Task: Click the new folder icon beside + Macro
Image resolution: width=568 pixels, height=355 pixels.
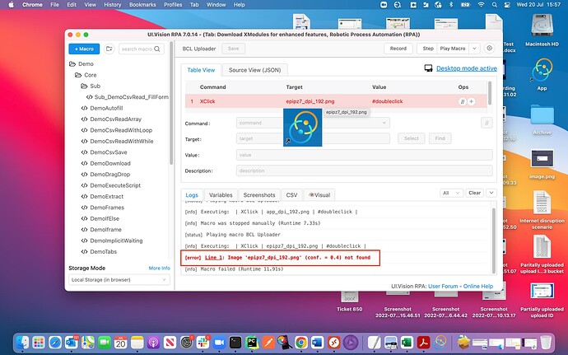Action: point(109,49)
